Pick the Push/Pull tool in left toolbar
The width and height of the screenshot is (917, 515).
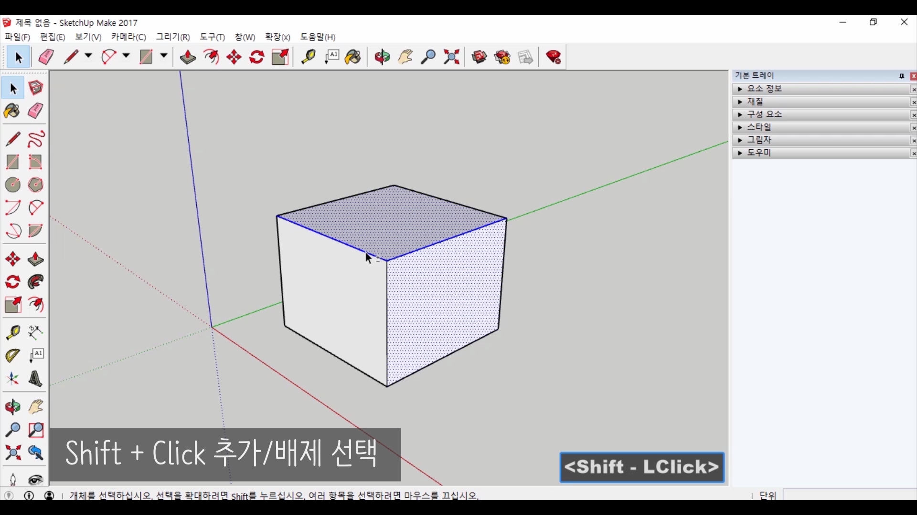(x=36, y=259)
